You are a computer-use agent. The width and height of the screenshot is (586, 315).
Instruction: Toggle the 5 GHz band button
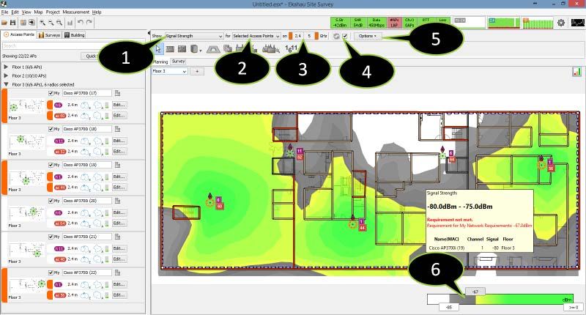tap(309, 36)
